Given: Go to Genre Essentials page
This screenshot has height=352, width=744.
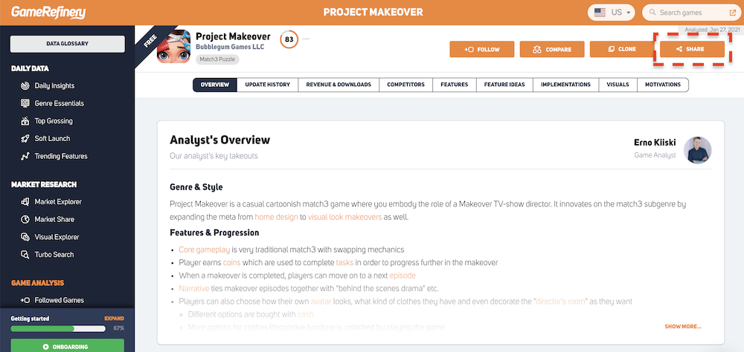Looking at the screenshot, I should pos(60,103).
